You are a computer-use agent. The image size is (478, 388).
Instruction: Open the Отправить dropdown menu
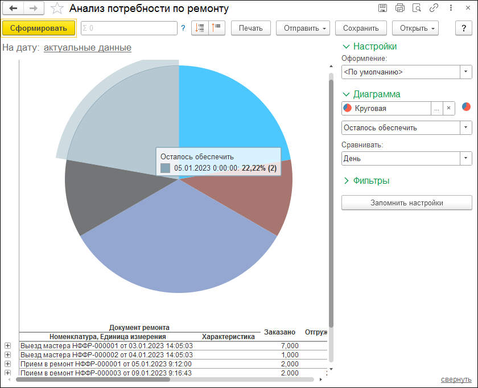(x=303, y=28)
